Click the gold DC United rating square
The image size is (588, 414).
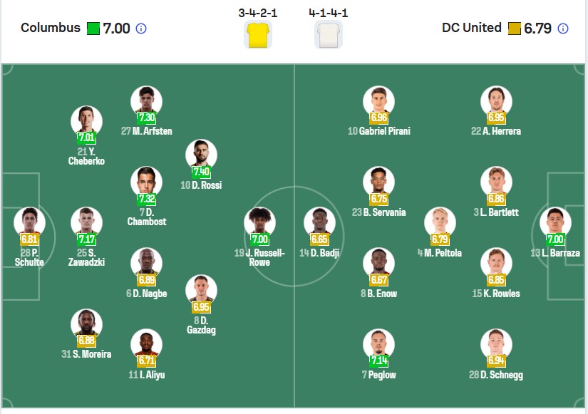[x=515, y=29]
